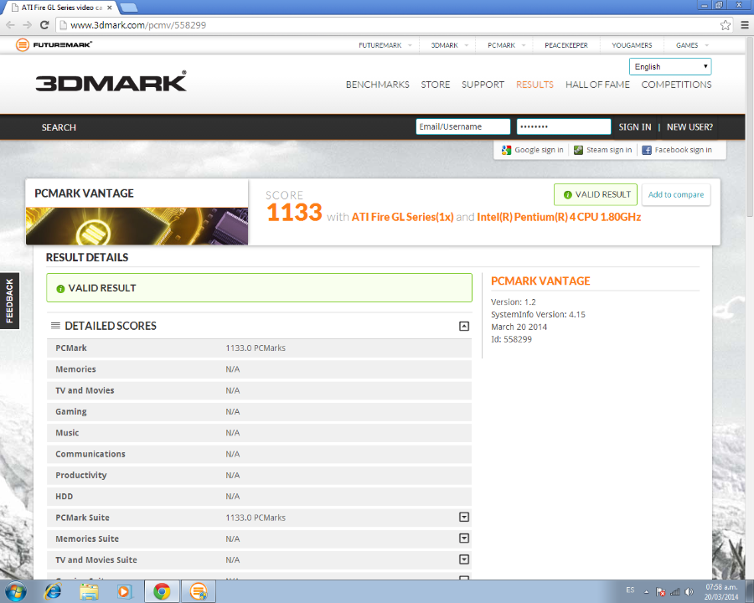Open the Windows Start button

[15, 591]
